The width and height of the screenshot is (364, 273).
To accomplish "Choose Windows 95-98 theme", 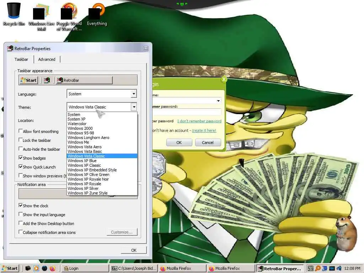I will pos(102,133).
